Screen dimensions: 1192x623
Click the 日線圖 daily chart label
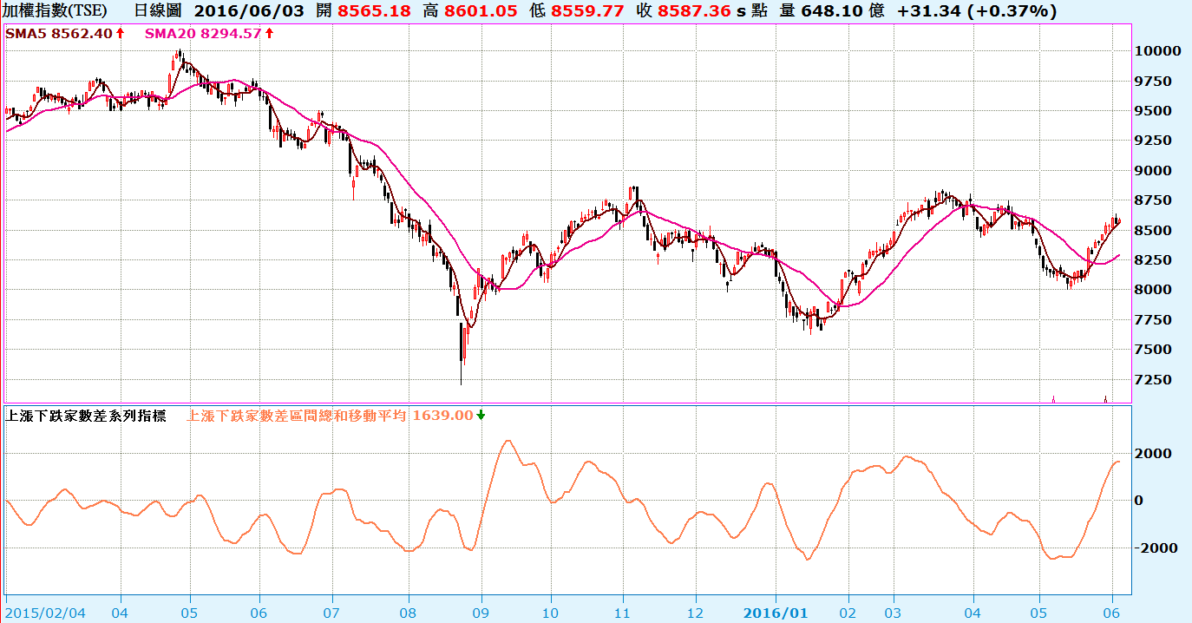click(x=157, y=11)
